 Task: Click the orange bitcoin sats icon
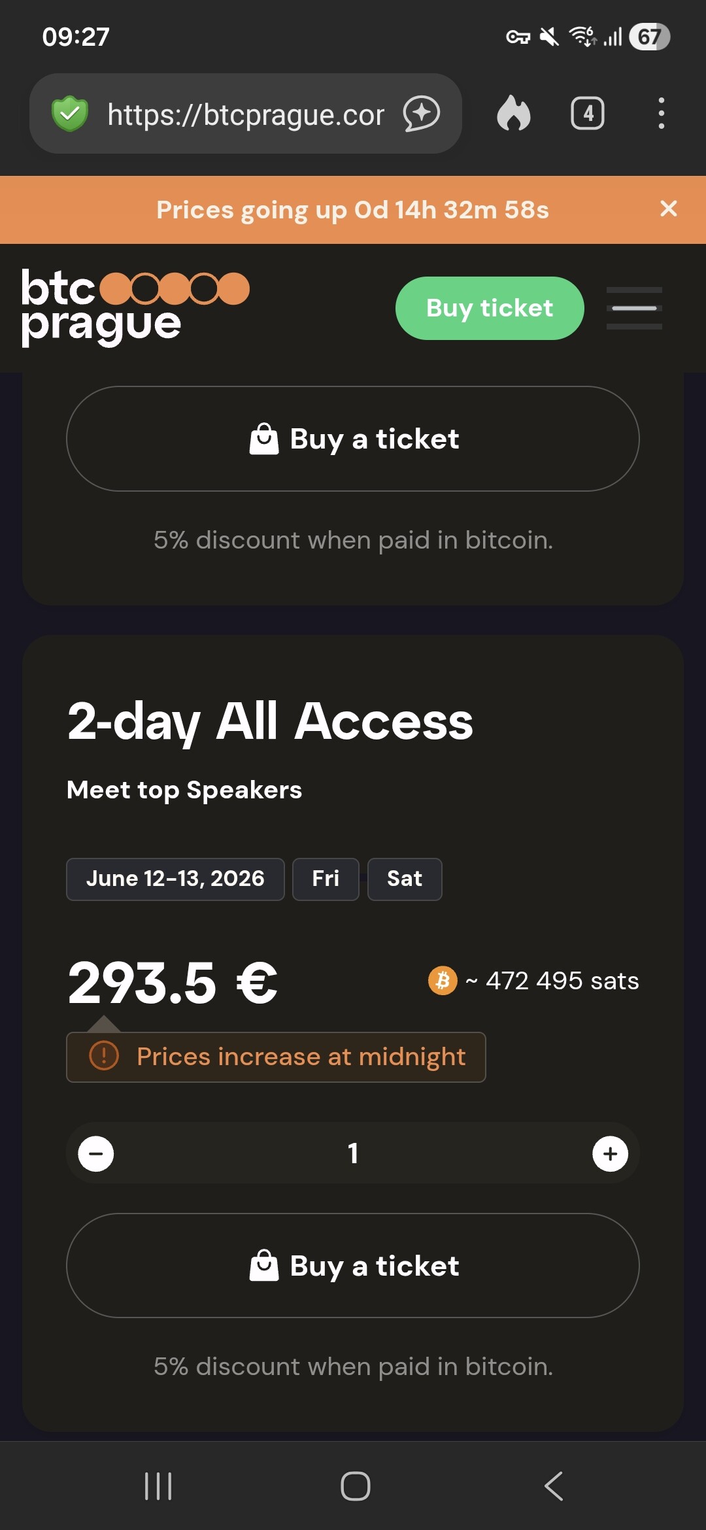(443, 981)
